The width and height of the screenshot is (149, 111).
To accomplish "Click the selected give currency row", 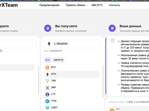I will [17, 68].
